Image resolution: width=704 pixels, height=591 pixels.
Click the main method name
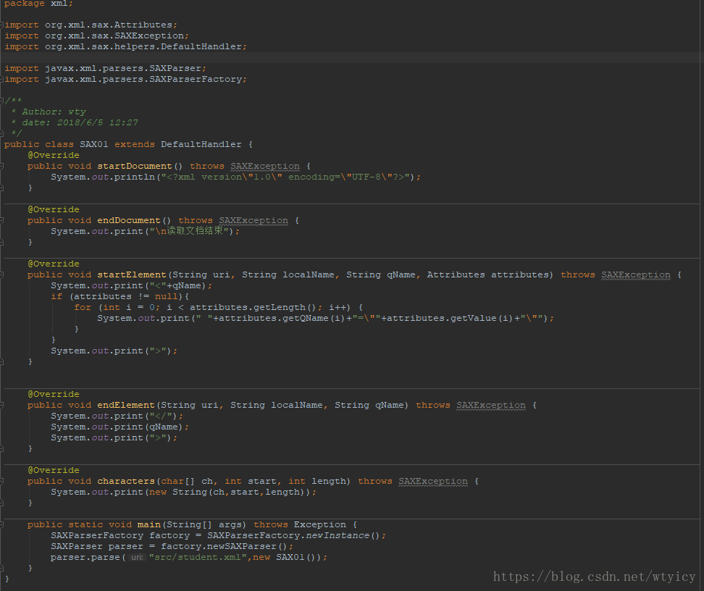pyautogui.click(x=148, y=524)
